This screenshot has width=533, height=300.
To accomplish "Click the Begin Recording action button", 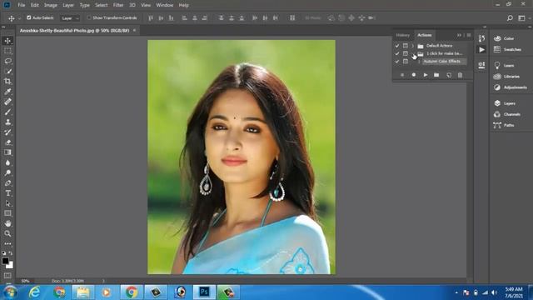I will [414, 75].
